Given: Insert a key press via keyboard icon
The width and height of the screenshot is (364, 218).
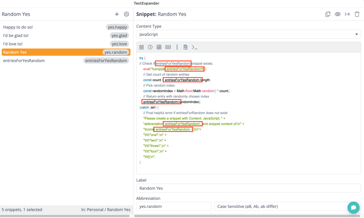Looking at the screenshot, I should click(x=168, y=47).
